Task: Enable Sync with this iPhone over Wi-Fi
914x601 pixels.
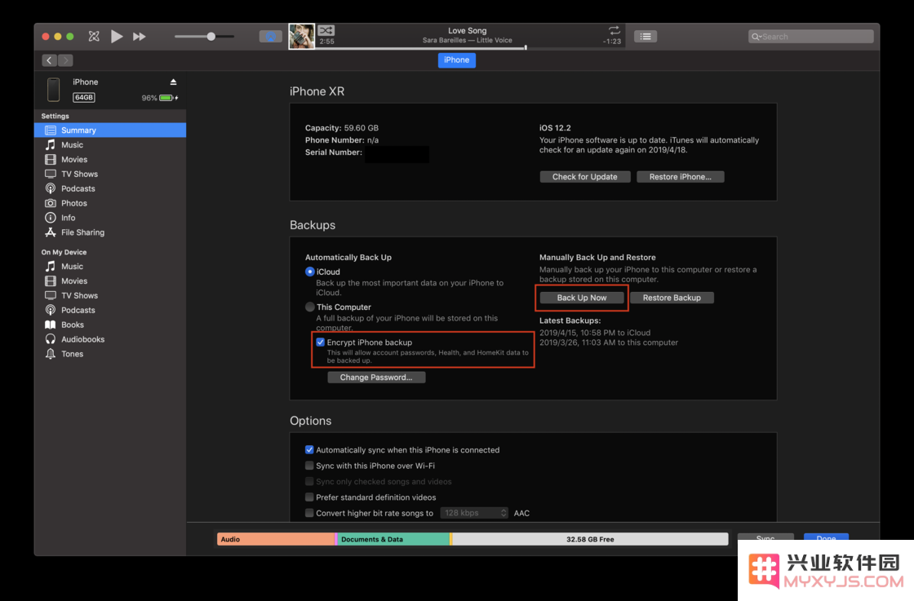Action: pos(309,466)
